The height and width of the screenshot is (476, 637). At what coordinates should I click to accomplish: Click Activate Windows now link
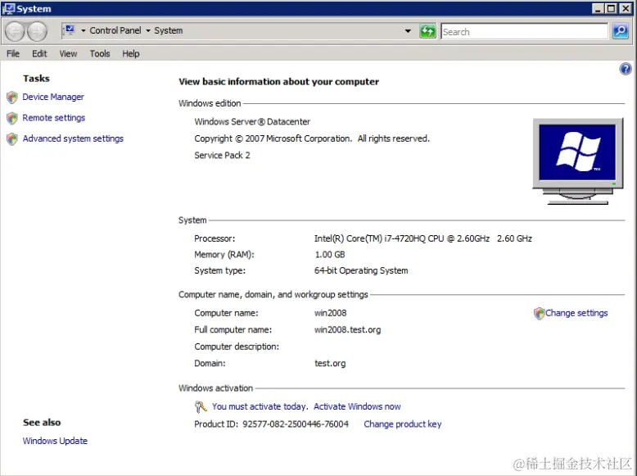[x=357, y=406]
